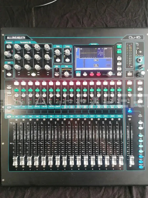Image resolution: width=148 pixels, height=198 pixels.
Task: Switch the Gate In key
Action: [58, 60]
